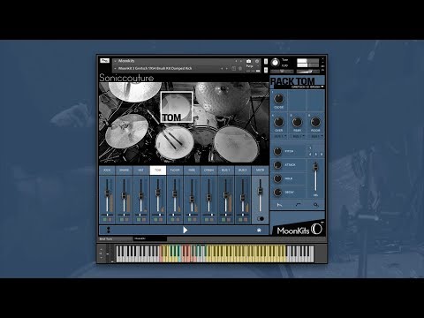Screen dimensions: 424x318
Task: Select the MSTR mixer tab
Action: tap(260, 170)
